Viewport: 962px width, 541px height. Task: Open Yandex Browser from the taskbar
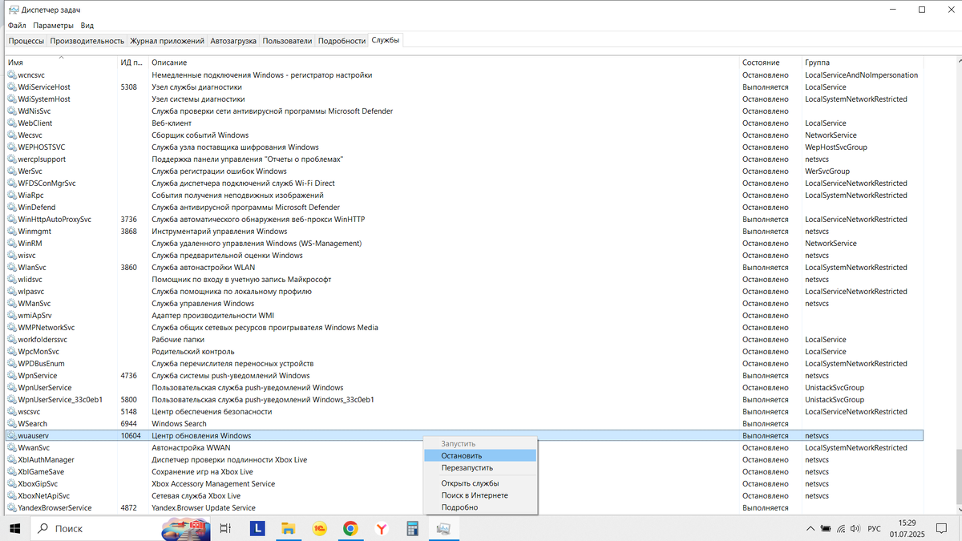pos(382,529)
